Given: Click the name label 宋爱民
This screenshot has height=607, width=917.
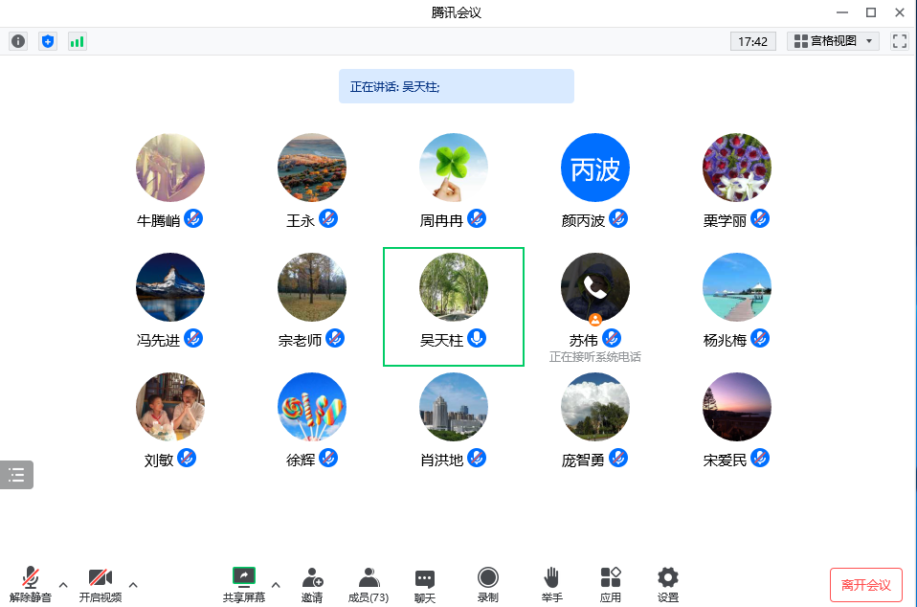Looking at the screenshot, I should pyautogui.click(x=725, y=461).
